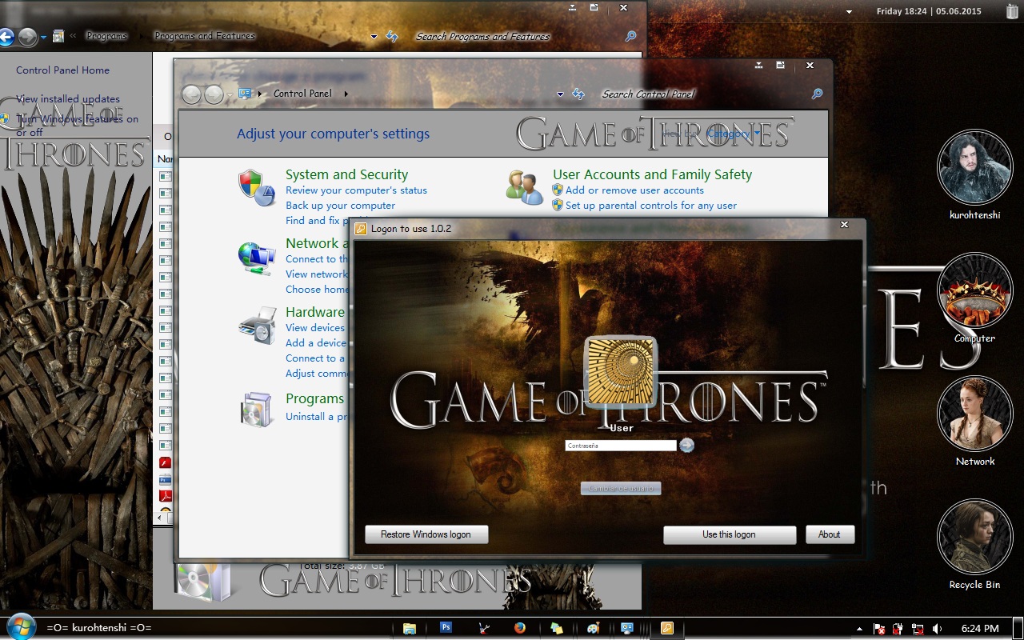Open recent pages dropdown in Programs and Features
This screenshot has height=640, width=1024.
[x=43, y=37]
